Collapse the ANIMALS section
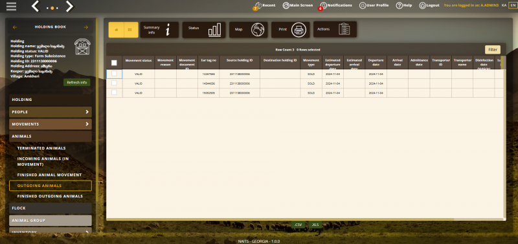 51,136
